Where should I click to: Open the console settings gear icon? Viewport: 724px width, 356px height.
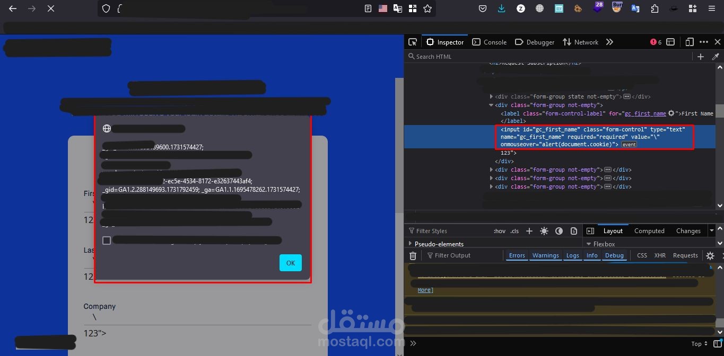pos(710,255)
